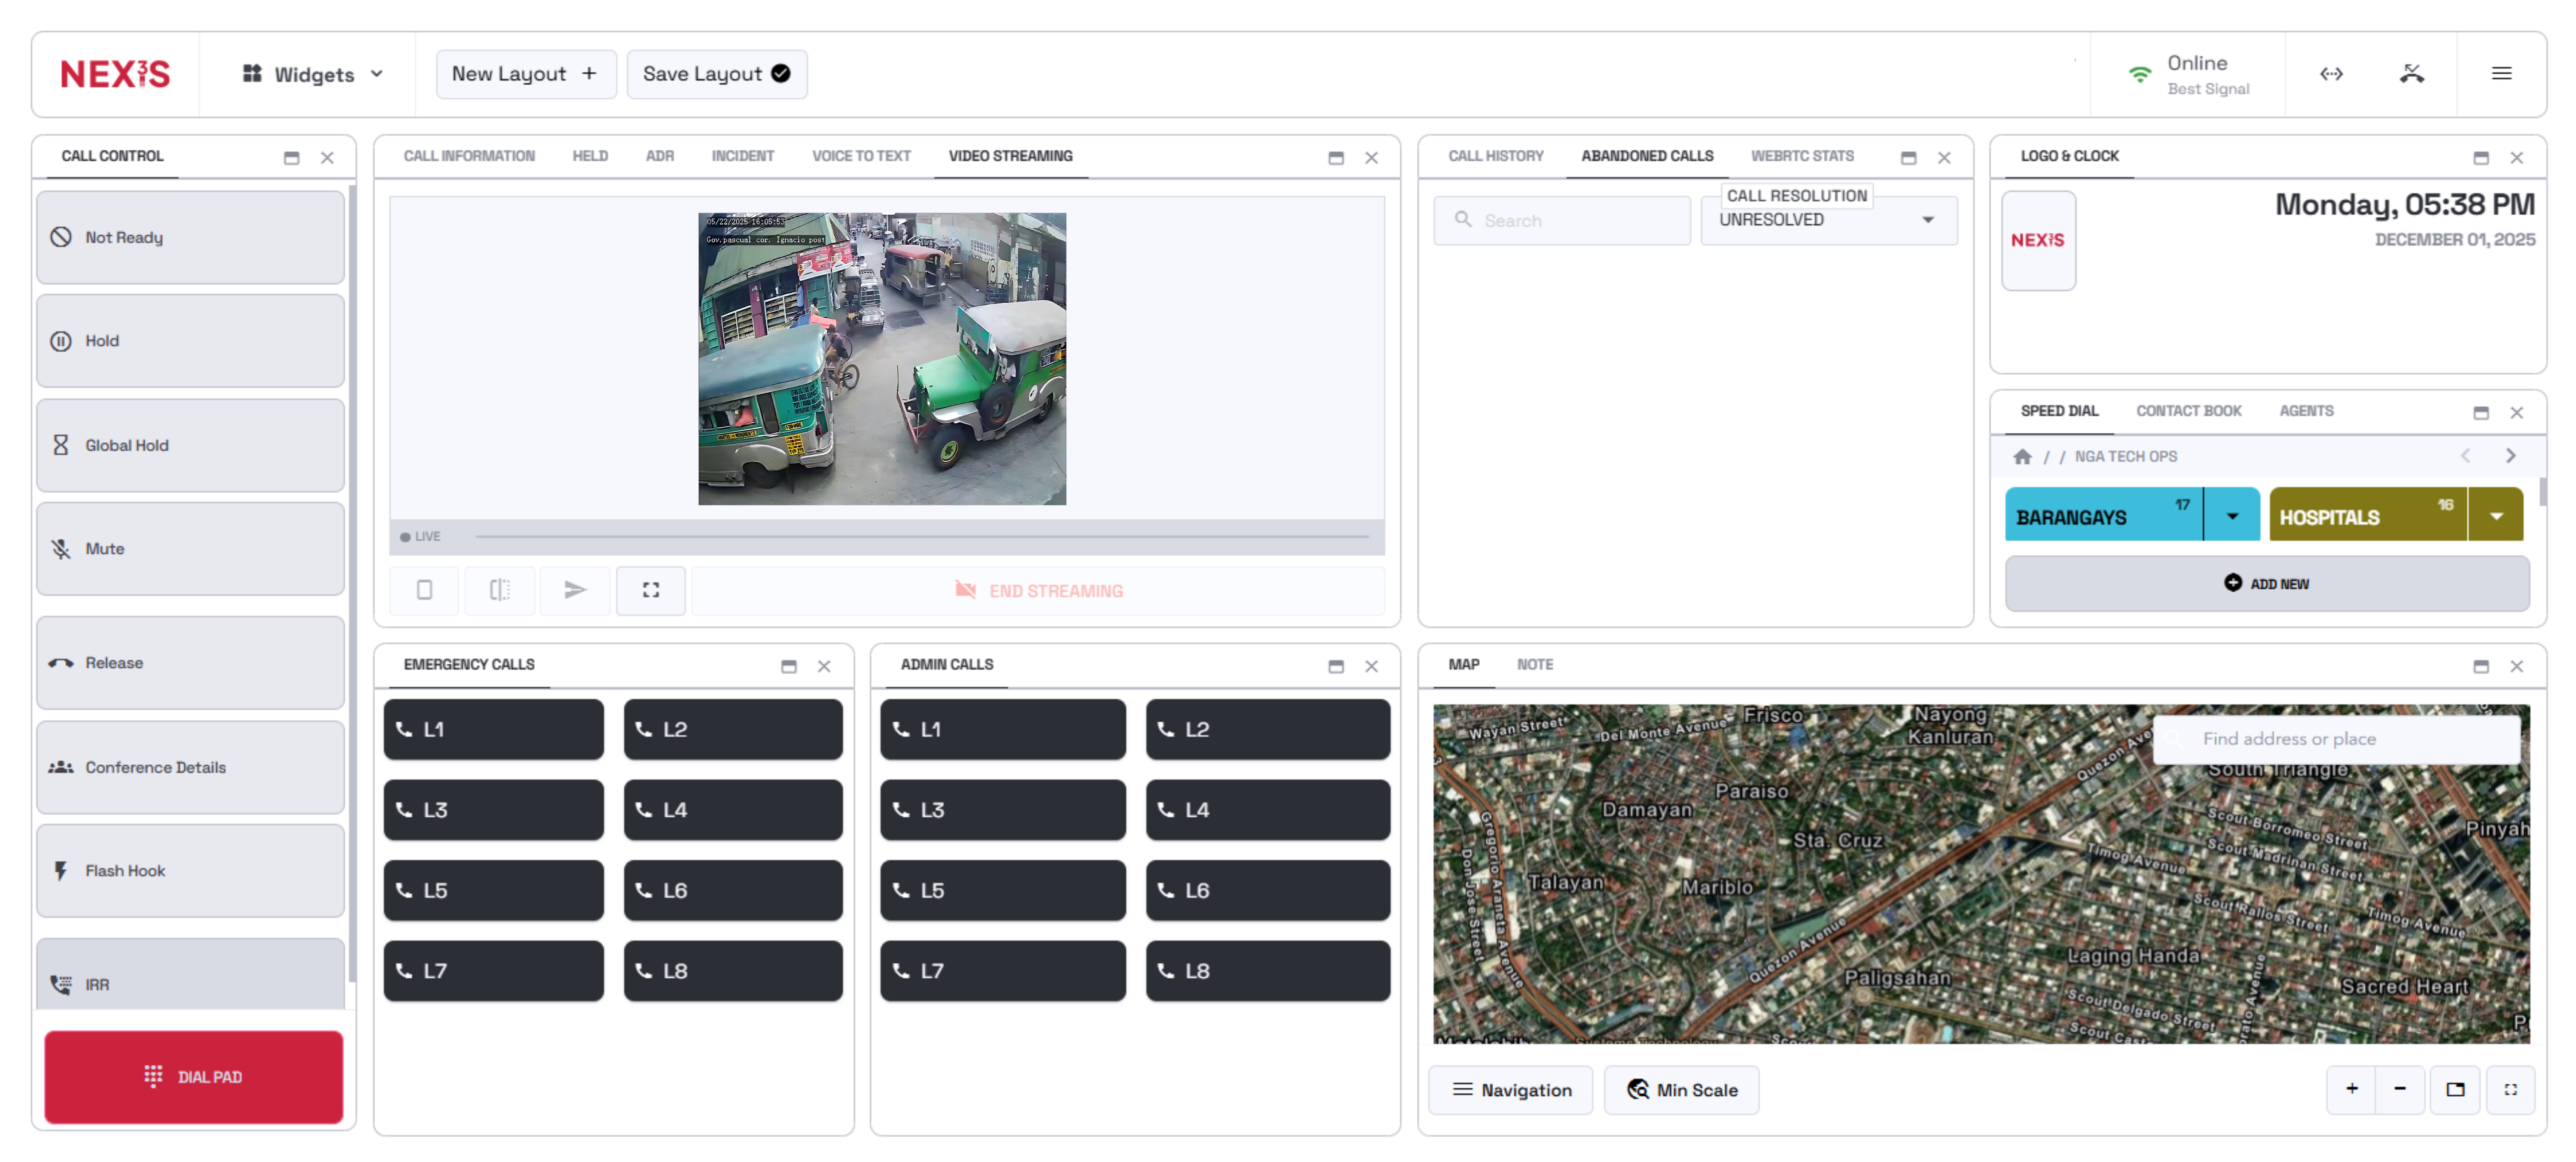Viewport: 2576px width, 1162px height.
Task: Click the expand-width arrows icon in header
Action: [x=2331, y=73]
